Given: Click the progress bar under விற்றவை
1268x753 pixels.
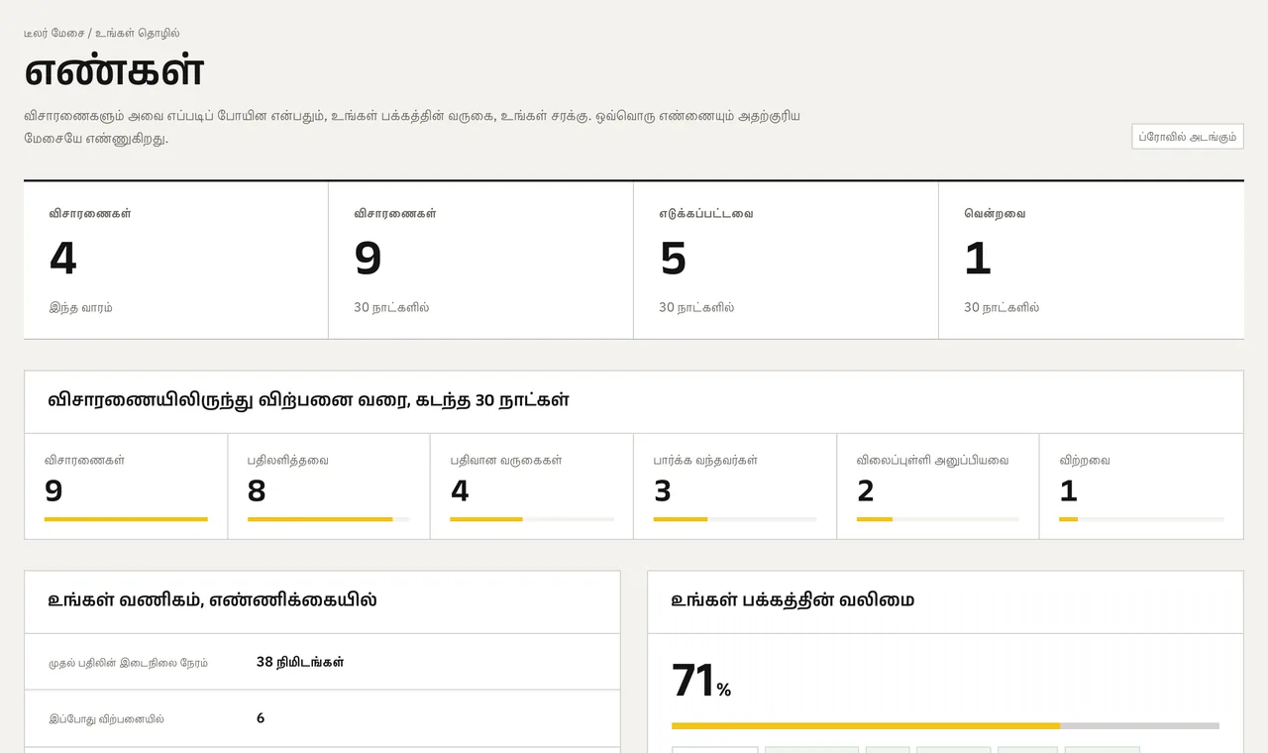Looking at the screenshot, I should click(1141, 519).
